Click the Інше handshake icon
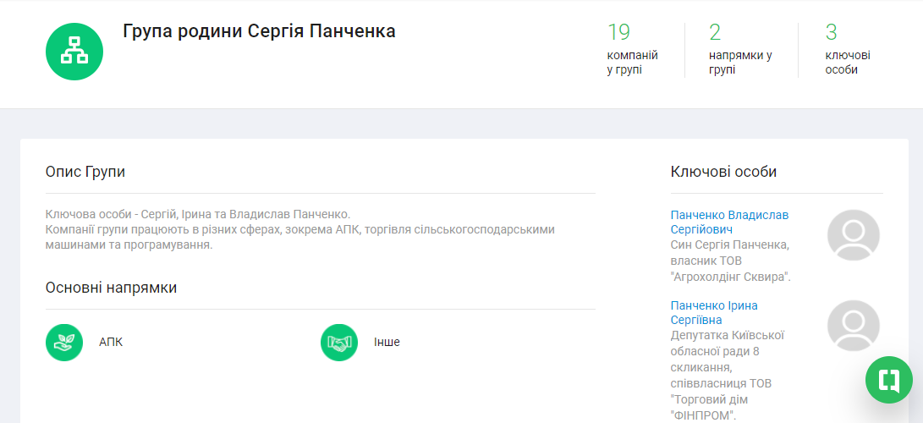 [339, 343]
